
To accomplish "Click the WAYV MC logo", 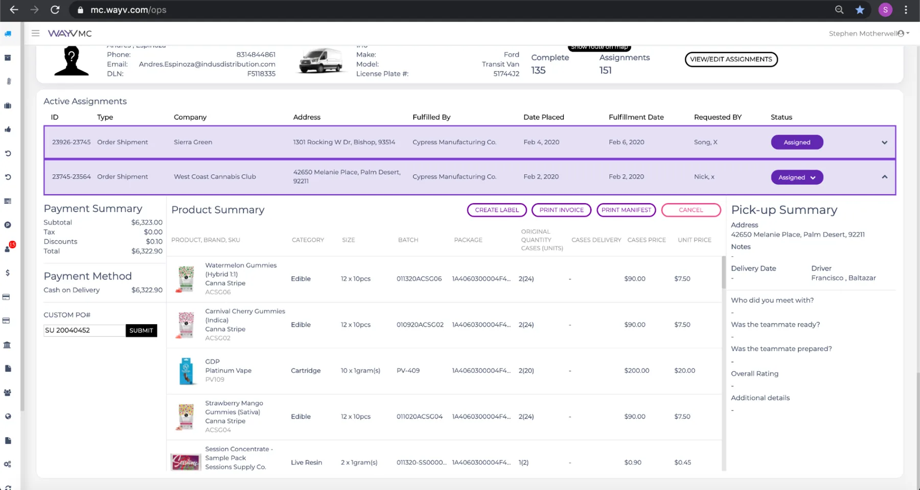I will click(70, 33).
